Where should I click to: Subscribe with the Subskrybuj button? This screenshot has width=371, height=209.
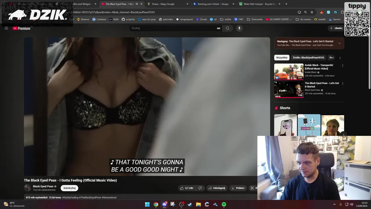click(69, 188)
